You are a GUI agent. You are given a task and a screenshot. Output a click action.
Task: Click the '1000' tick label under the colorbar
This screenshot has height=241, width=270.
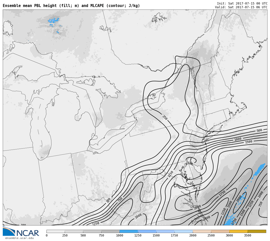(119, 235)
